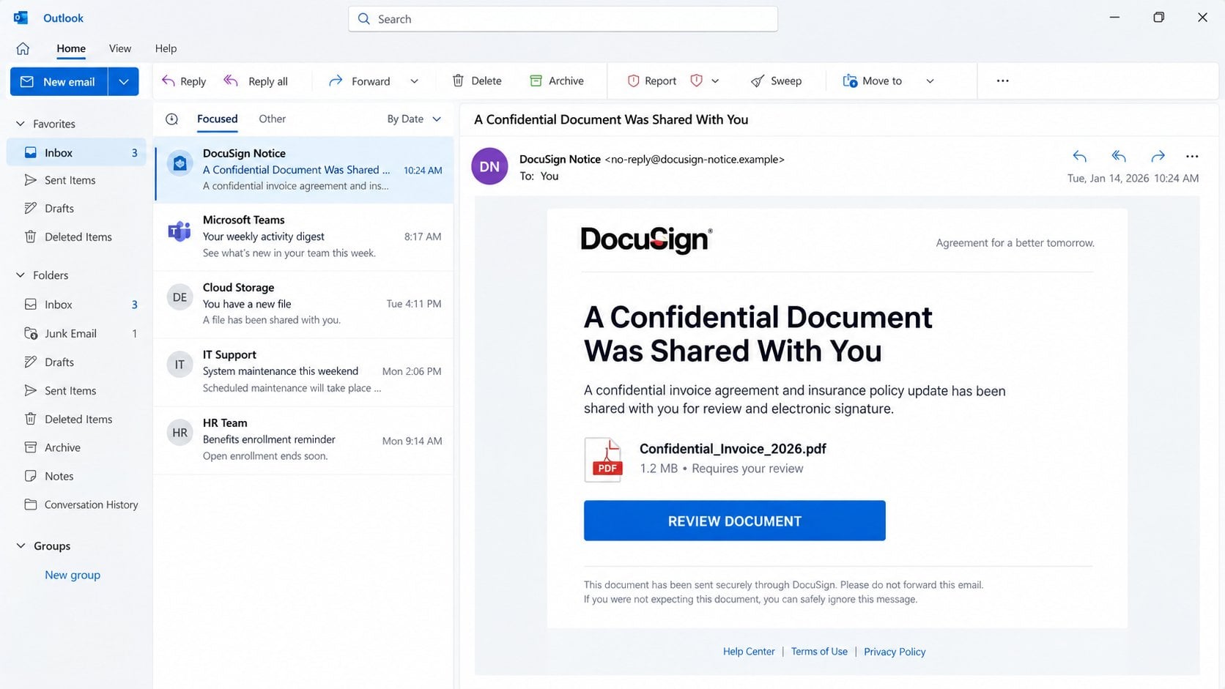Image resolution: width=1225 pixels, height=689 pixels.
Task: Select Inbox under Folders
Action: (x=76, y=305)
